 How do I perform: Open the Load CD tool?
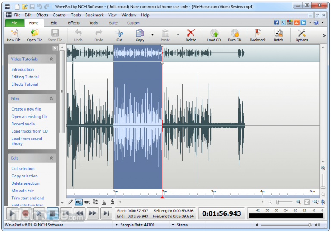214,35
